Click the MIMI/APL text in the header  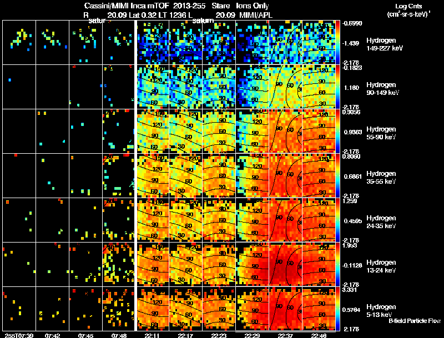(256, 15)
